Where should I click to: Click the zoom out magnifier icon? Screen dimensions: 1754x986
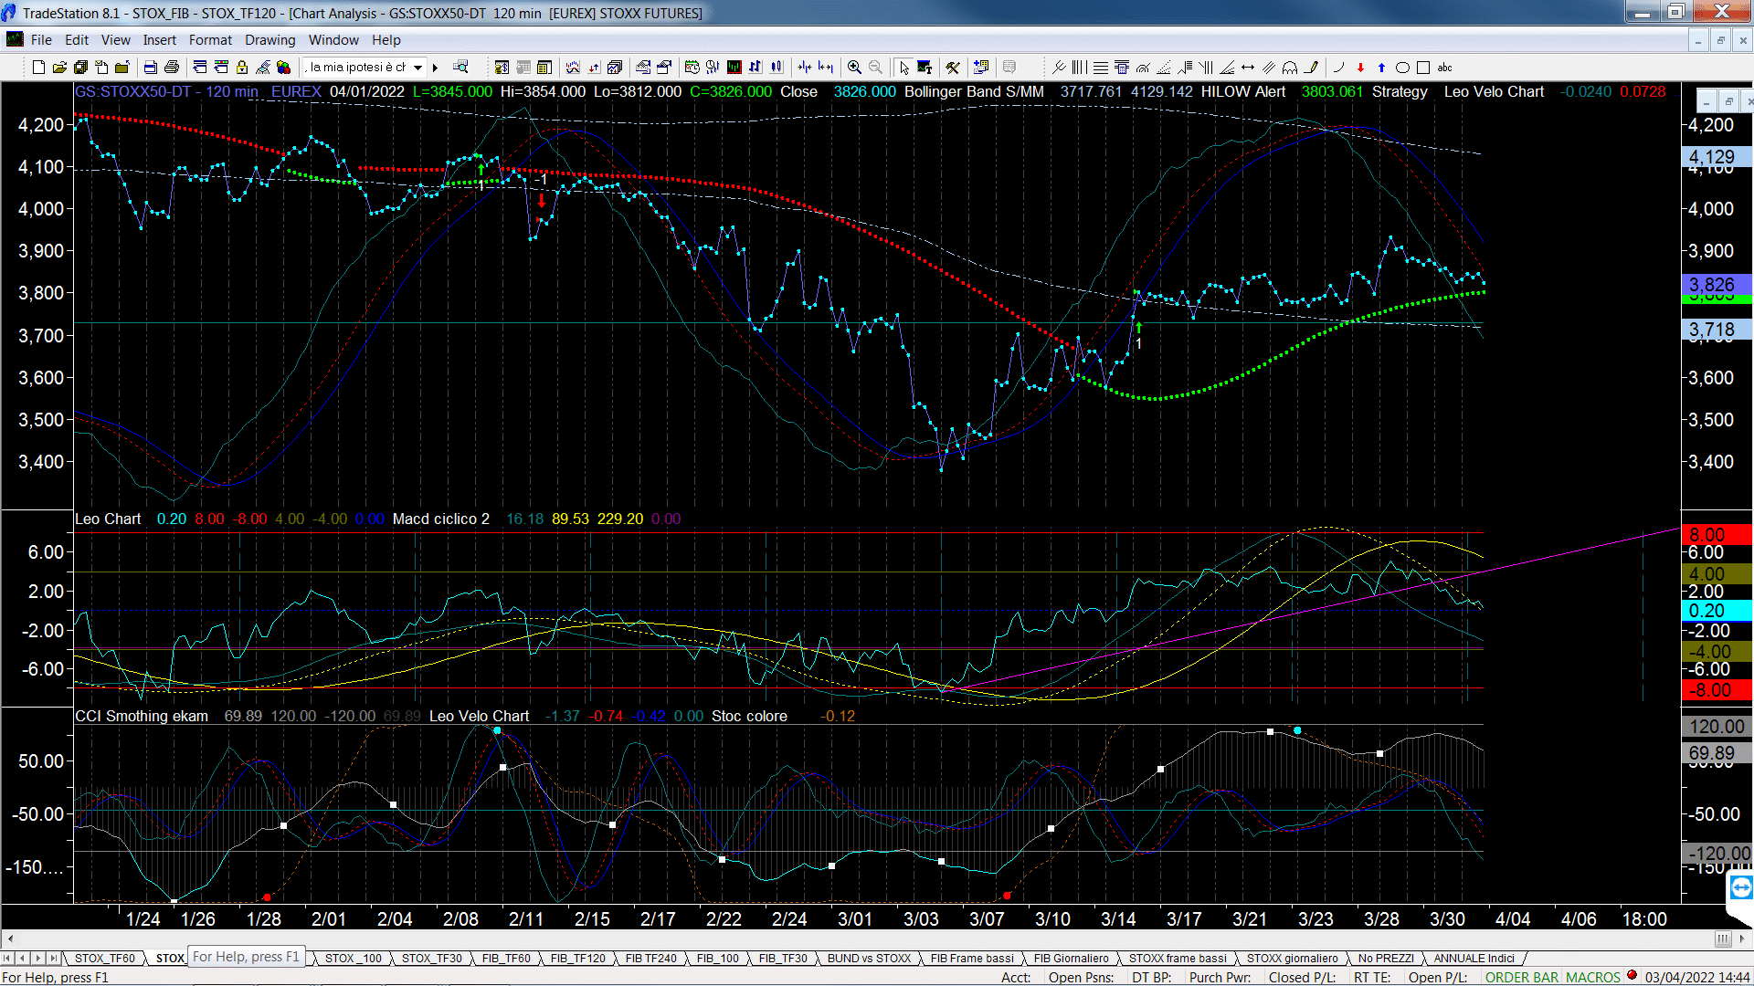[x=875, y=67]
